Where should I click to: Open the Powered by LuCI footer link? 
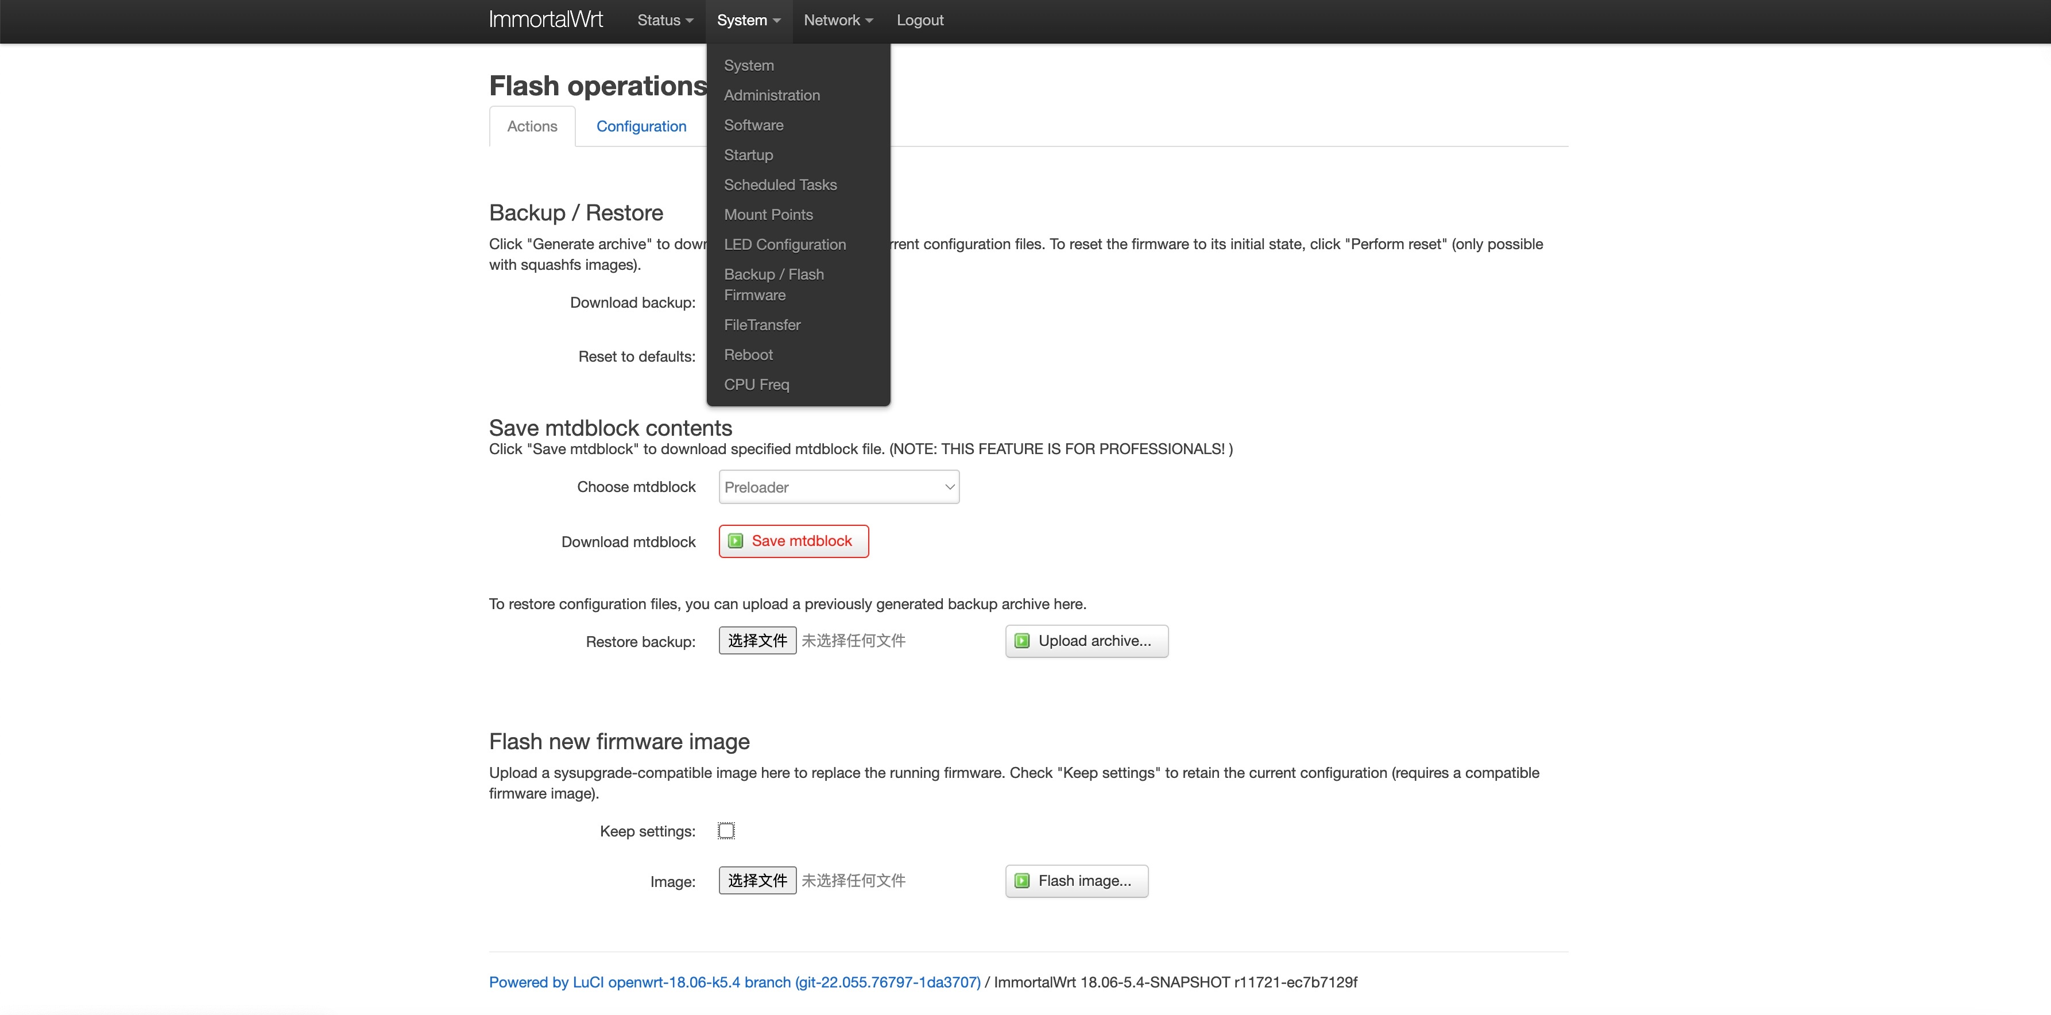(x=734, y=982)
